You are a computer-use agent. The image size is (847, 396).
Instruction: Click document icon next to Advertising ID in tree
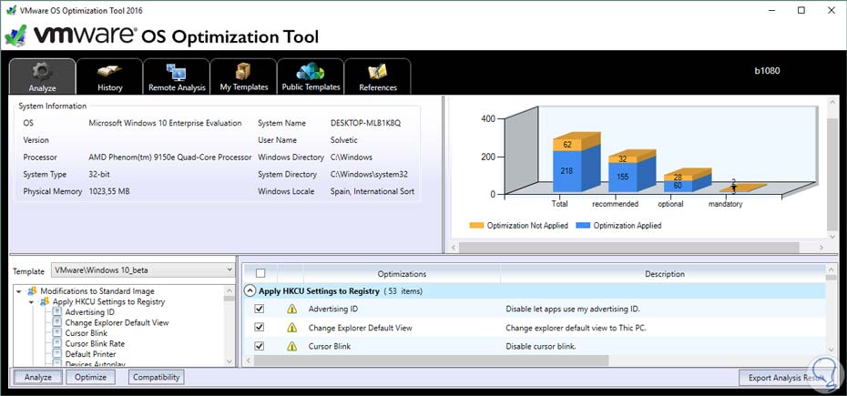(57, 312)
